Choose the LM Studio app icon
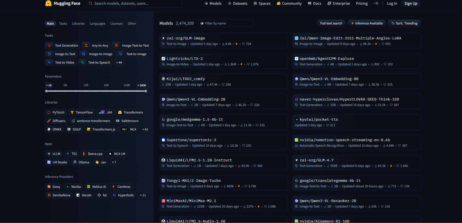Viewport: 462px width, 223px height. click(x=49, y=162)
